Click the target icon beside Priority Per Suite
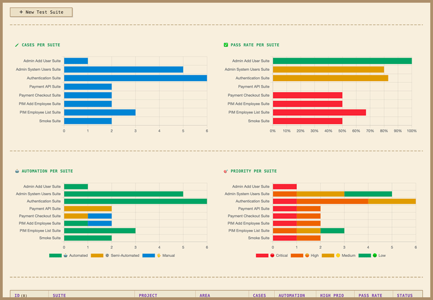Screen dimensions: 433x300 [226, 171]
